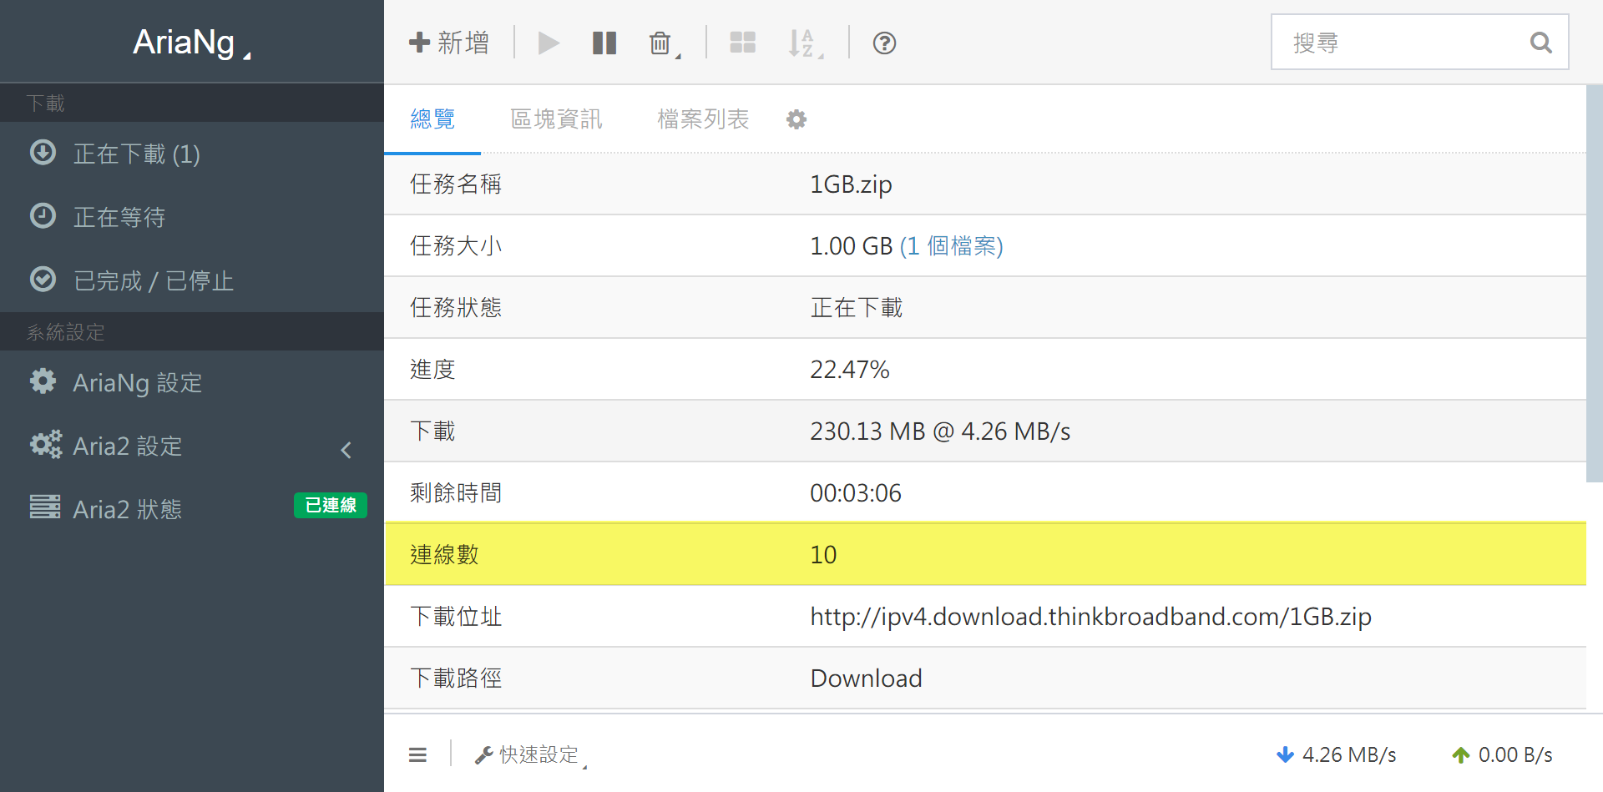
Task: Open the A-Z sort order dropdown
Action: coord(804,43)
